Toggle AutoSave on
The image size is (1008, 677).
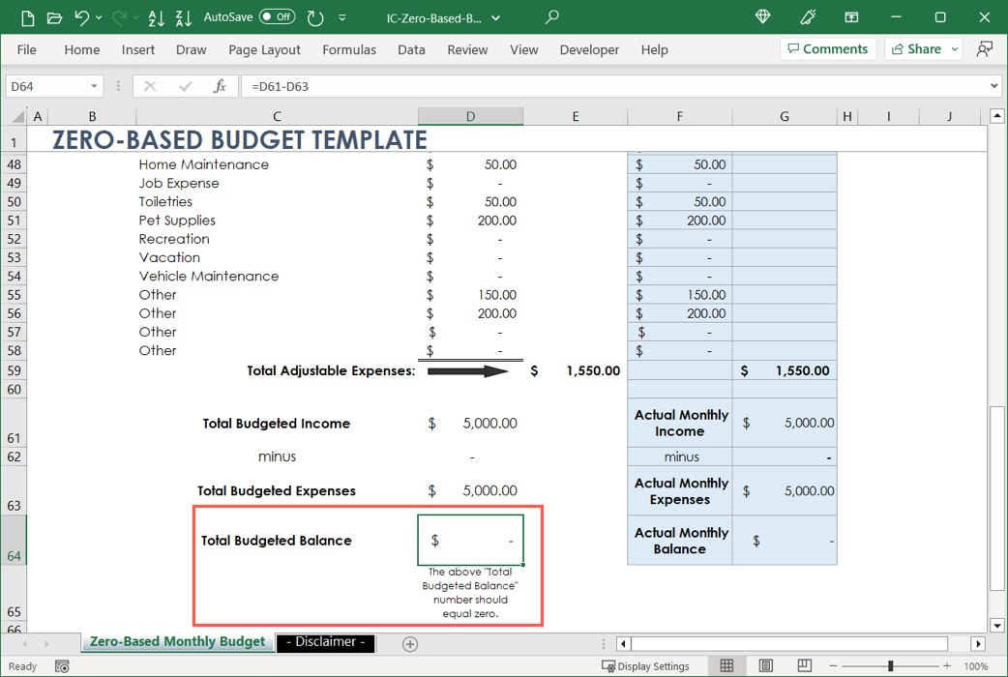(277, 16)
